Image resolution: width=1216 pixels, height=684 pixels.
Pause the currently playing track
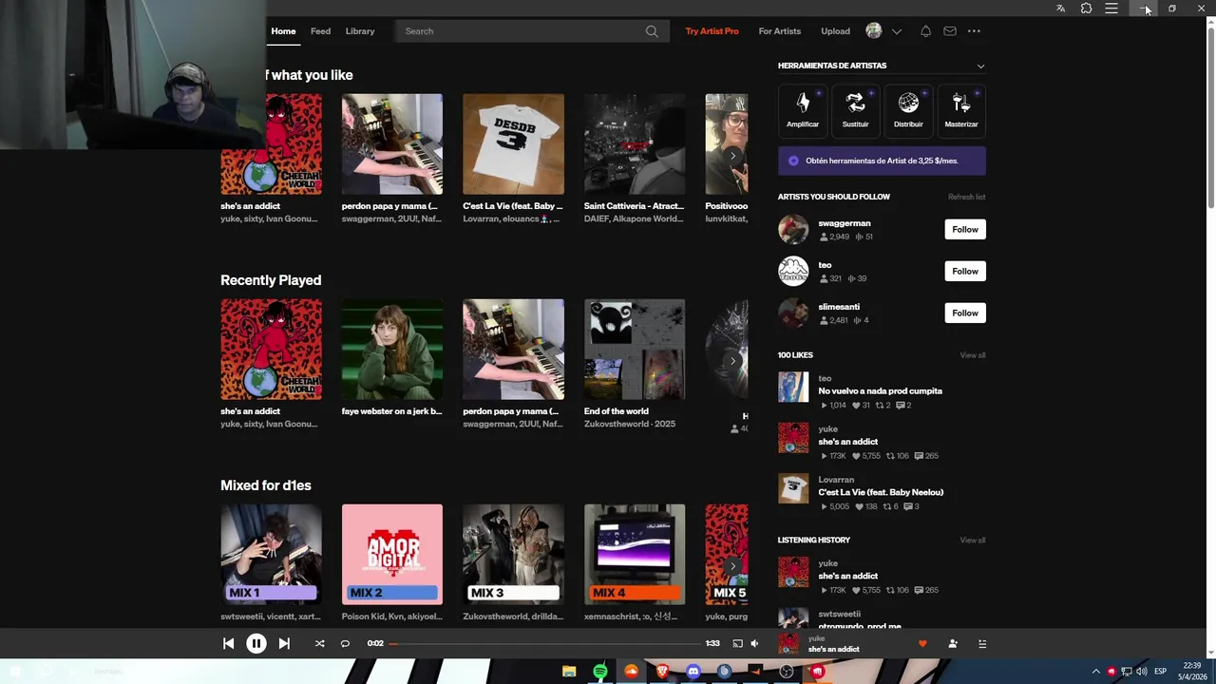coord(256,643)
